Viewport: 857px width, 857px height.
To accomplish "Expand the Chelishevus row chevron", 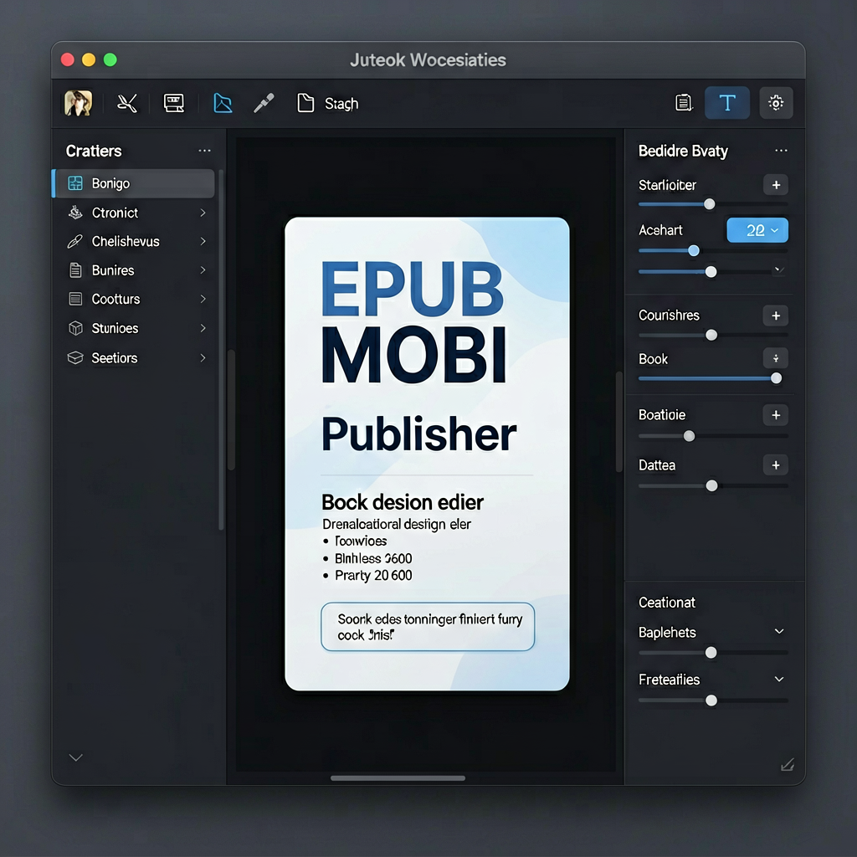I will 203,241.
